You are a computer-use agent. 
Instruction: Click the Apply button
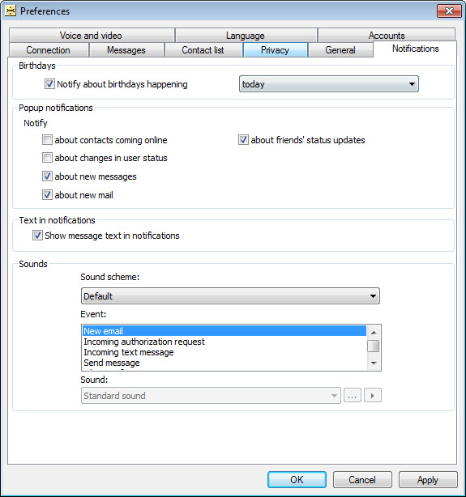click(428, 479)
